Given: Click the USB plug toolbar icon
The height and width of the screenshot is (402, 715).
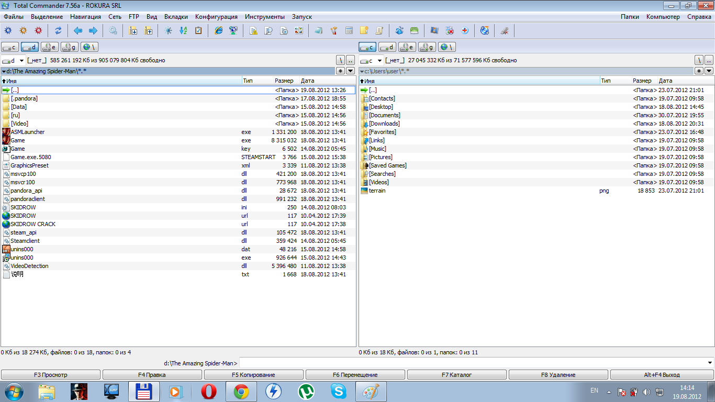Looking at the screenshot, I should (505, 30).
